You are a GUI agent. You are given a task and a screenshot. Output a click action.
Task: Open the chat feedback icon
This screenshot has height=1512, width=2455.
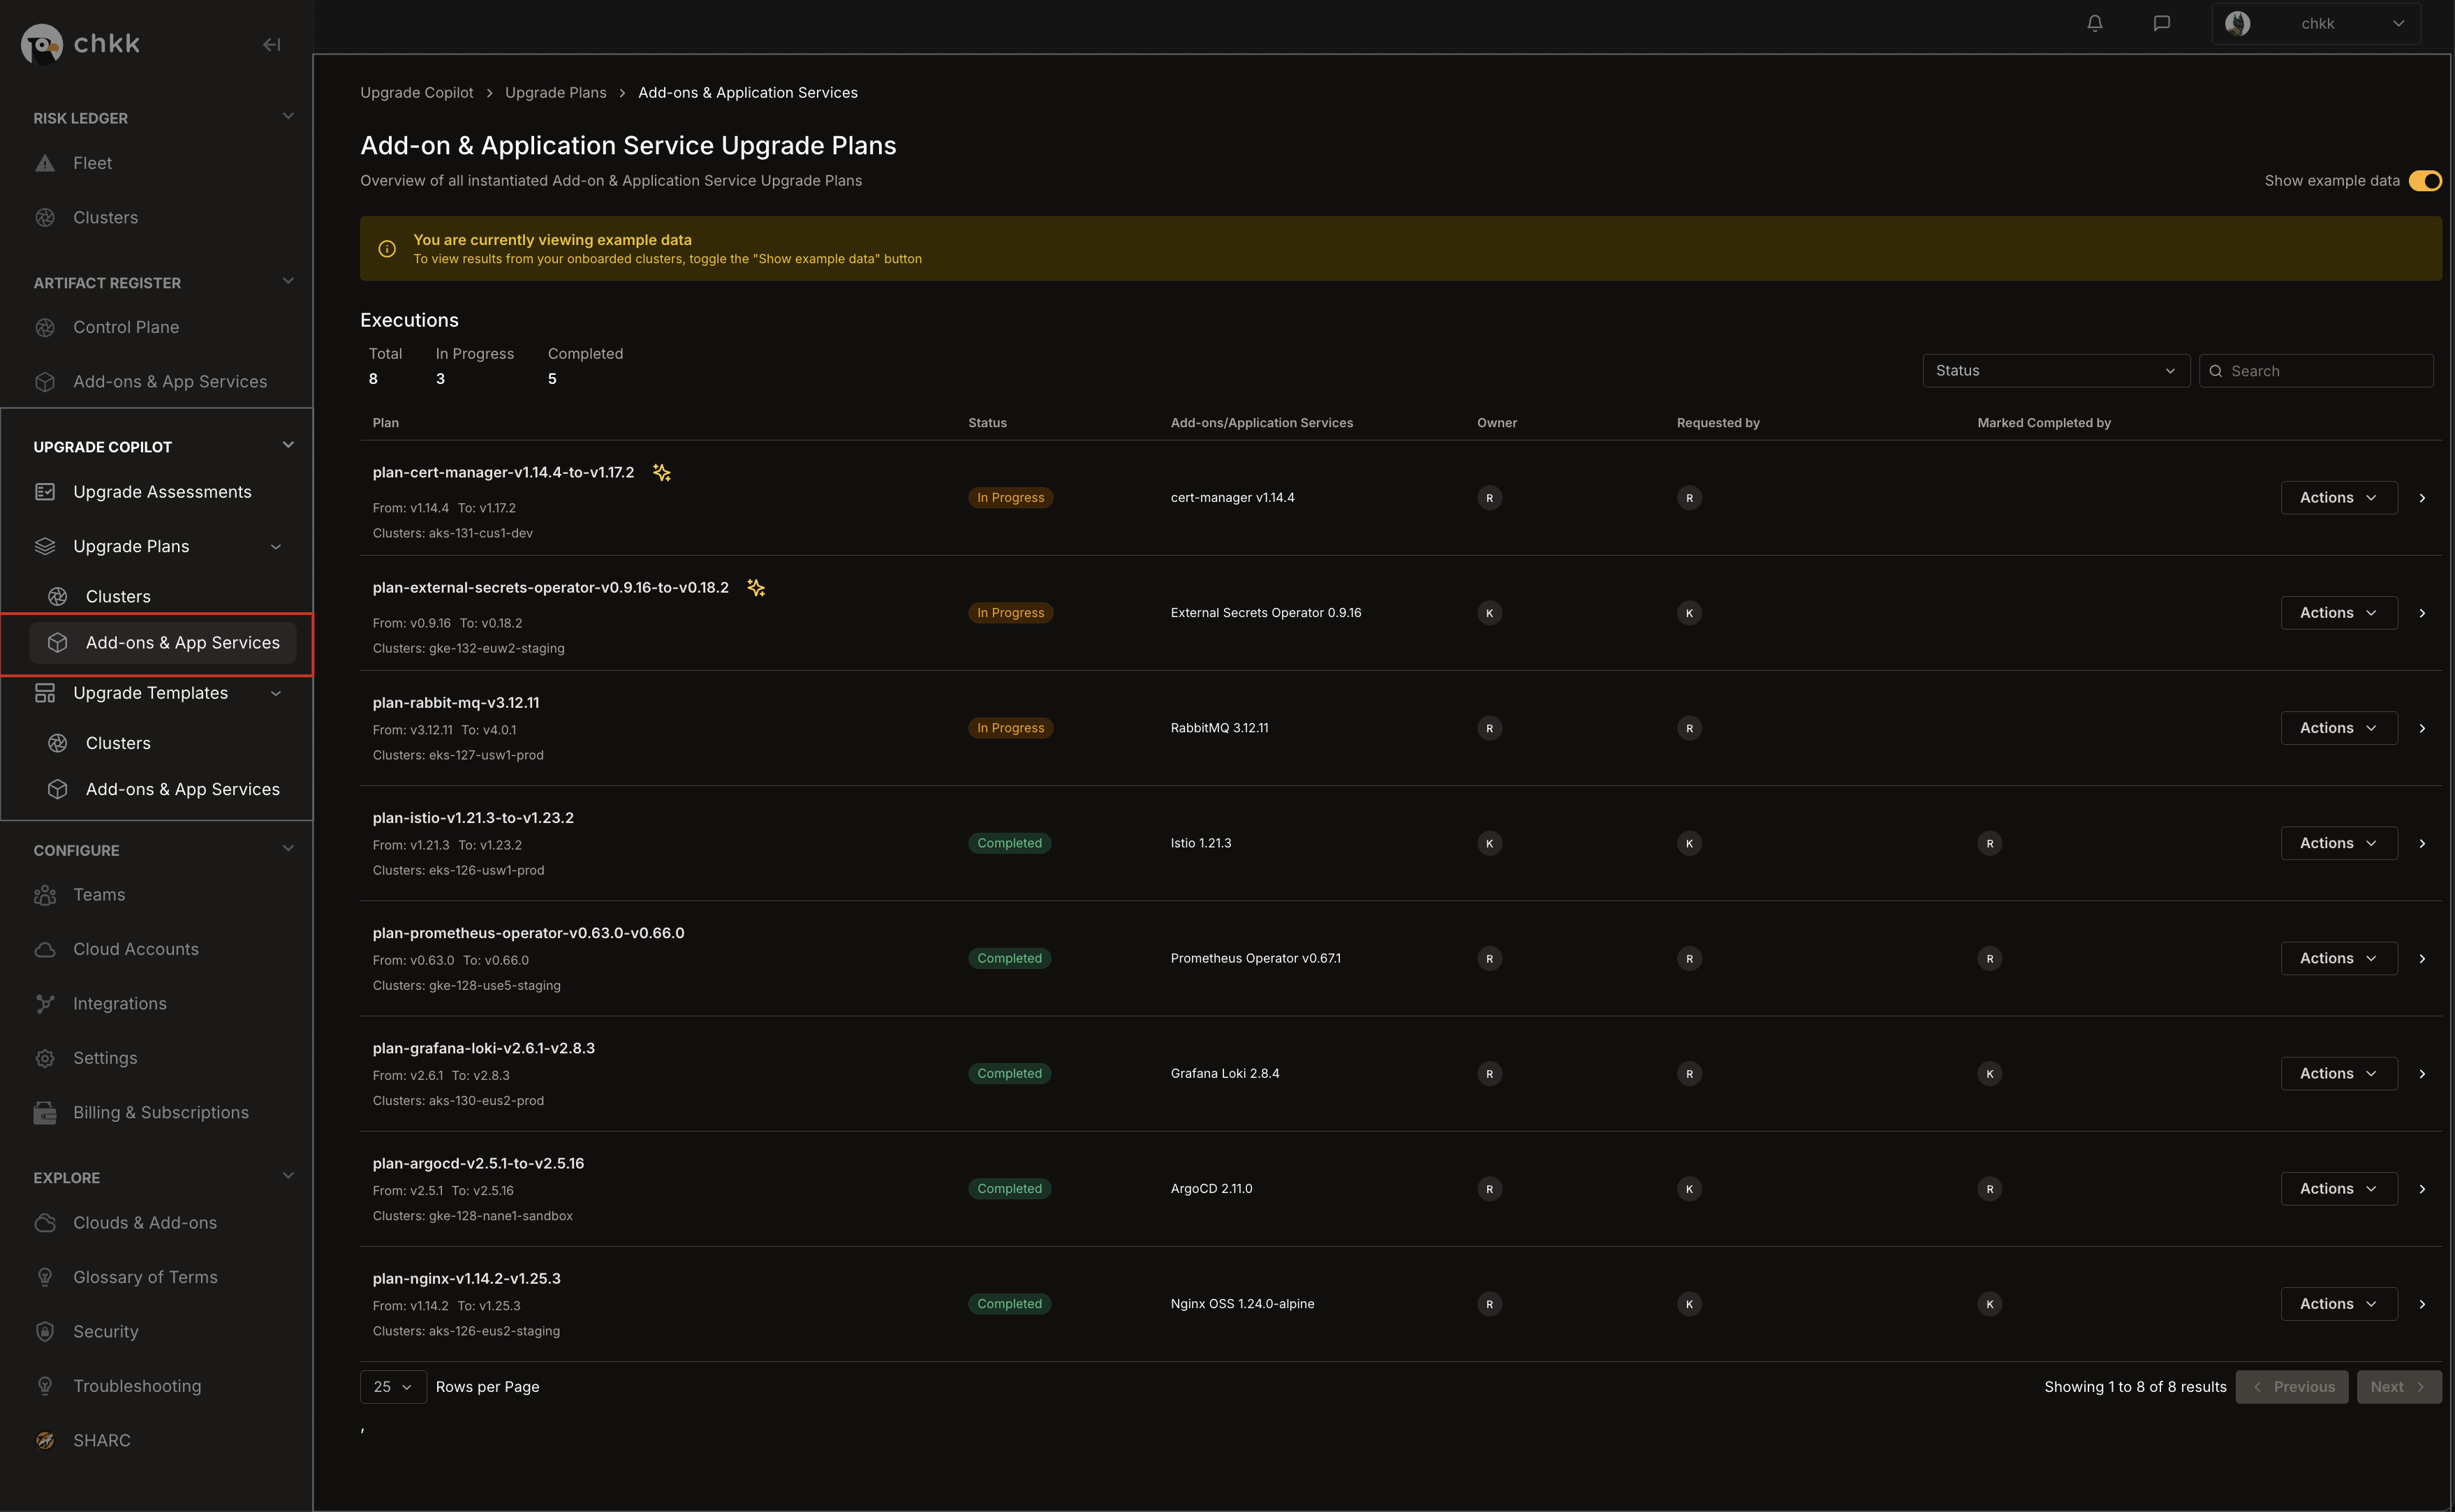pyautogui.click(x=2161, y=23)
